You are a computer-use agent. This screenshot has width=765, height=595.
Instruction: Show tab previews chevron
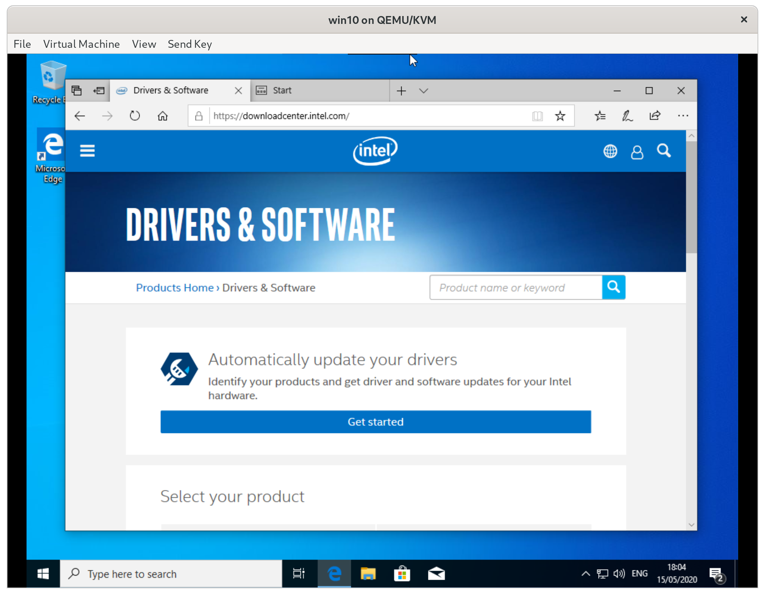coord(423,91)
